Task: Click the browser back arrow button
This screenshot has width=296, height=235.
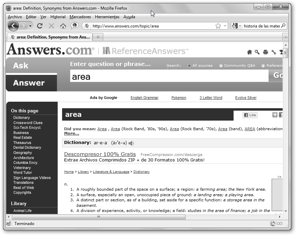Action: coord(13,26)
